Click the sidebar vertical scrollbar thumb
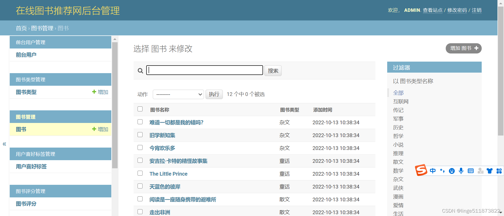Viewport: 504px width, 216px height. pos(115,105)
